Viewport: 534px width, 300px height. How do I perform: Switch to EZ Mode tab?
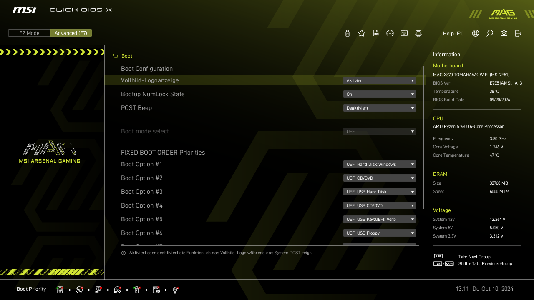pos(29,33)
